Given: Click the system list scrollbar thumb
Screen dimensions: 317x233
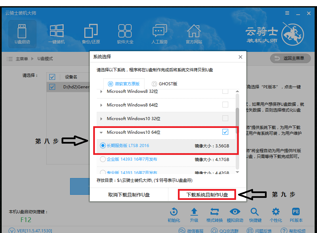Looking at the screenshot, I should (237, 121).
